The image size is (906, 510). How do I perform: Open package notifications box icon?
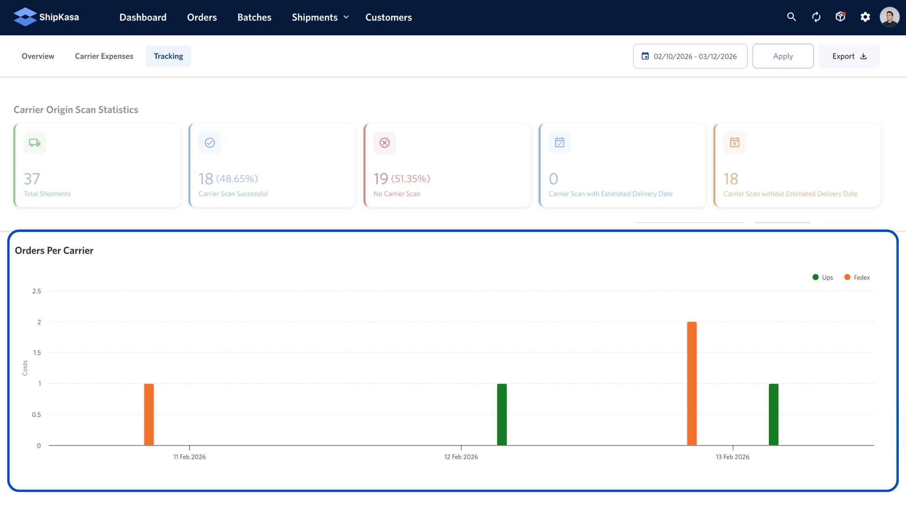coord(840,17)
